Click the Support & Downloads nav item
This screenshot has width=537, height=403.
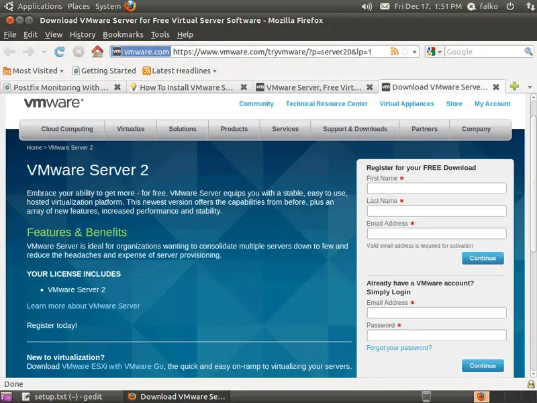(355, 129)
